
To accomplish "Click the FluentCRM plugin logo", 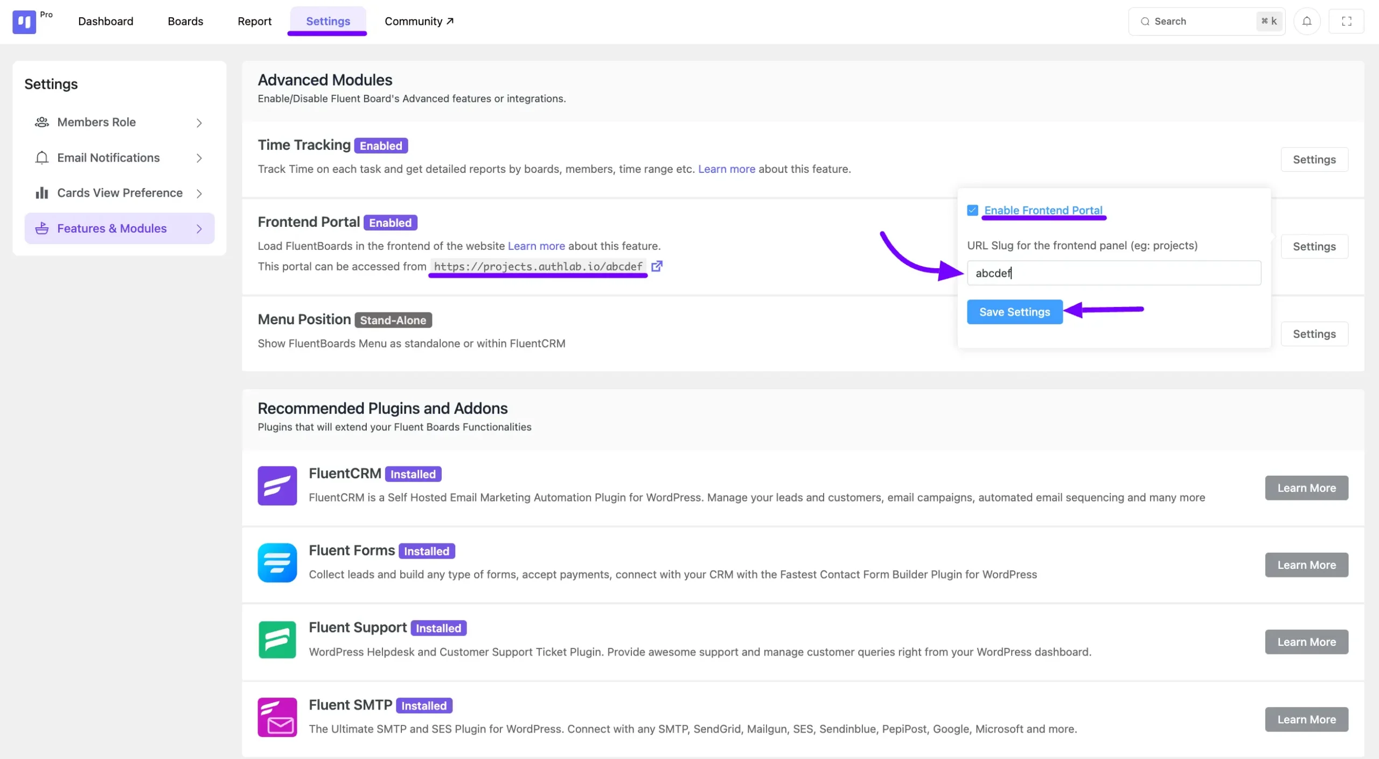I will click(x=277, y=485).
